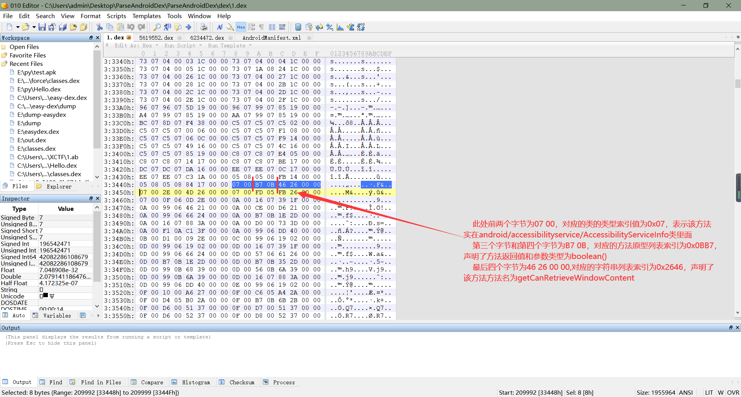741x397 pixels.
Task: Save the current file
Action: [x=42, y=27]
